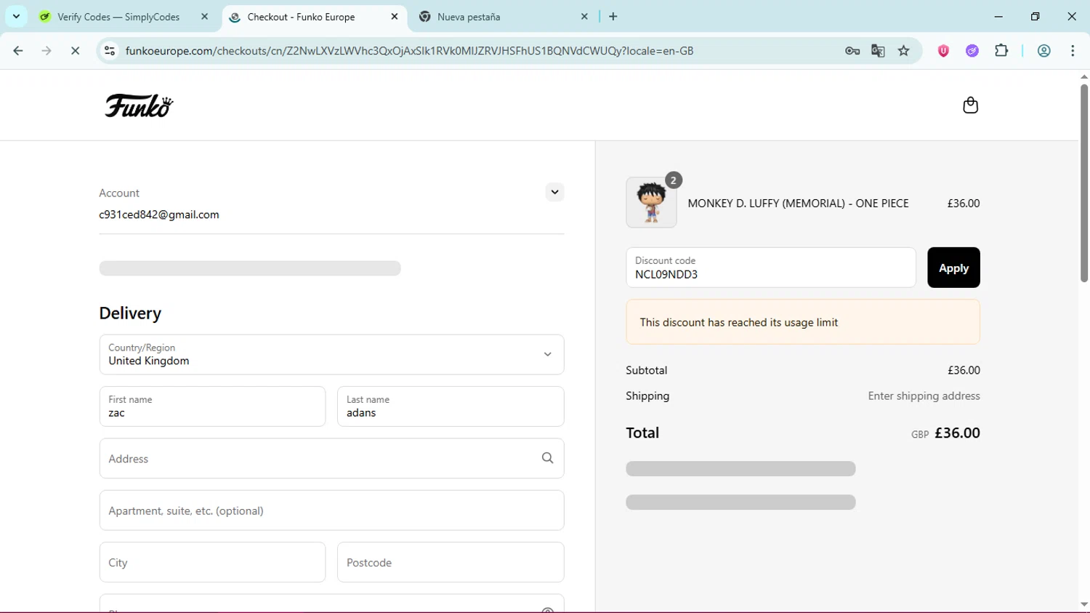This screenshot has width=1090, height=613.
Task: Click the Funko logo
Action: (139, 106)
